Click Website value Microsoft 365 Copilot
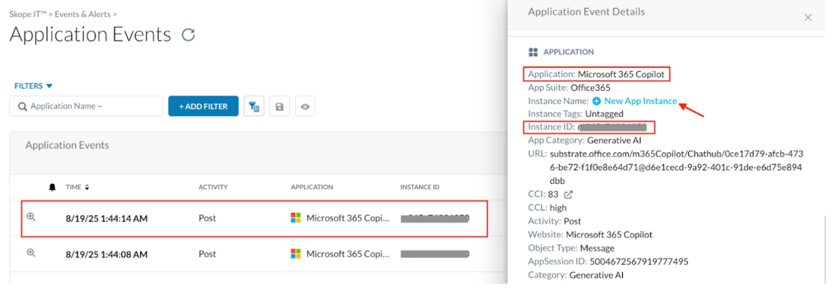The height and width of the screenshot is (289, 836). point(609,235)
